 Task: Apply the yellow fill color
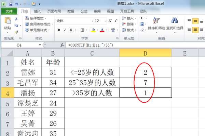(93, 30)
